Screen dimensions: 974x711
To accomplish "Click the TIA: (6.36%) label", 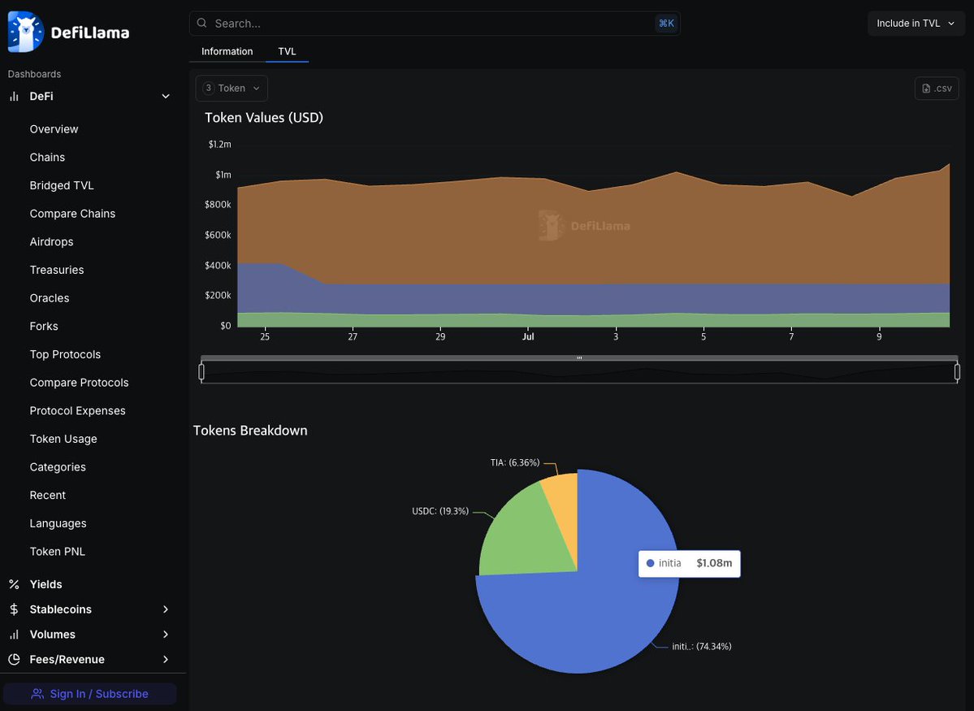I will tap(515, 463).
